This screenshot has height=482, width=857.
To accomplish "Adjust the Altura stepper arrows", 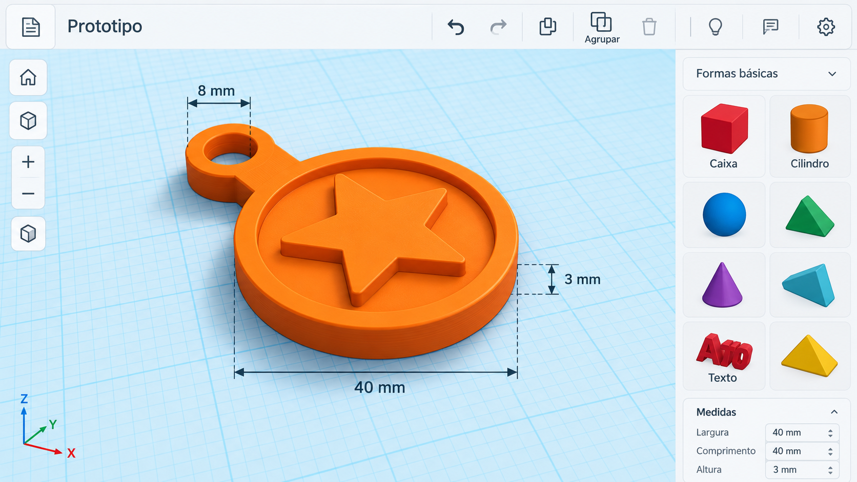I will pyautogui.click(x=830, y=470).
